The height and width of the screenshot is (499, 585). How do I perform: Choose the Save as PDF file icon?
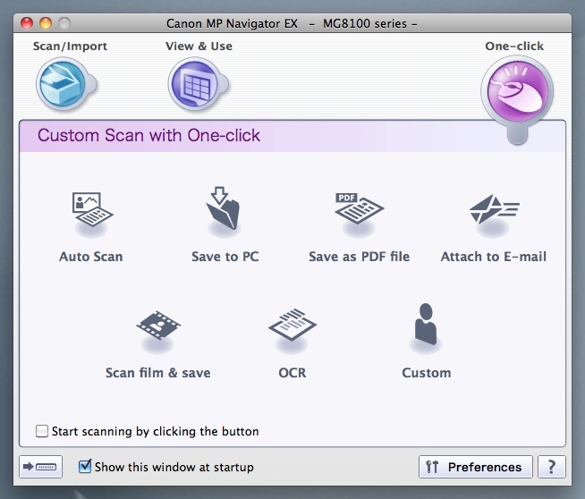[359, 213]
